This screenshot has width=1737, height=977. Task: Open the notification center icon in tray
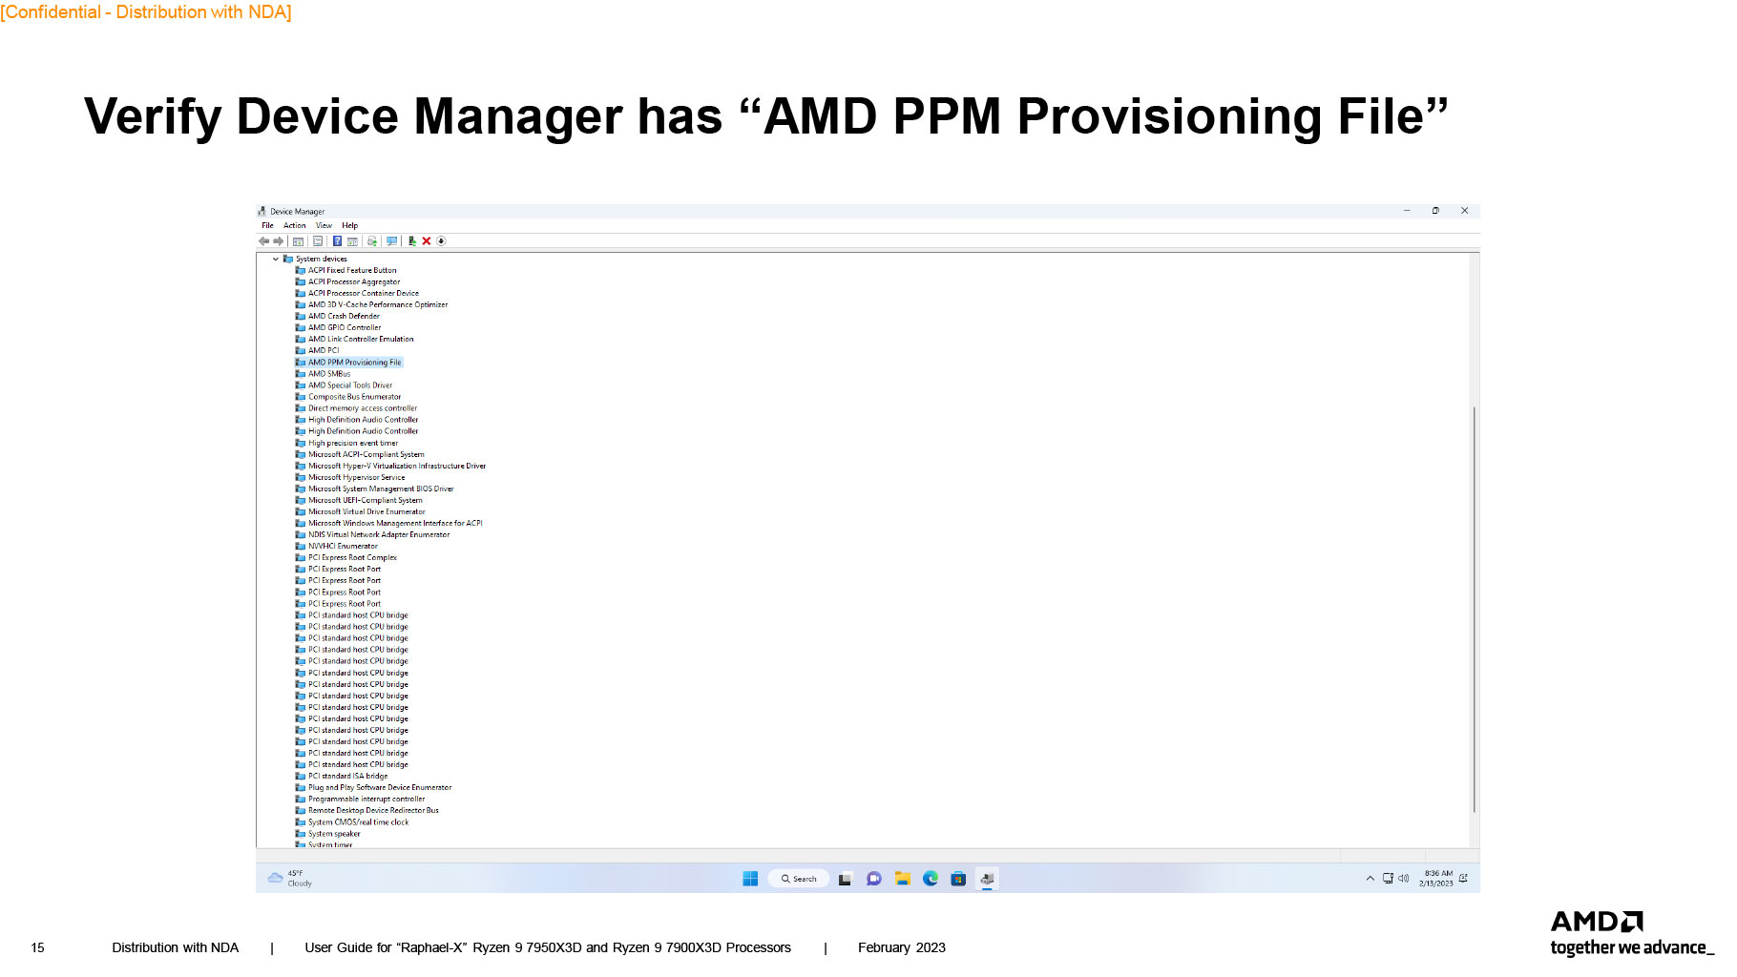tap(1463, 879)
